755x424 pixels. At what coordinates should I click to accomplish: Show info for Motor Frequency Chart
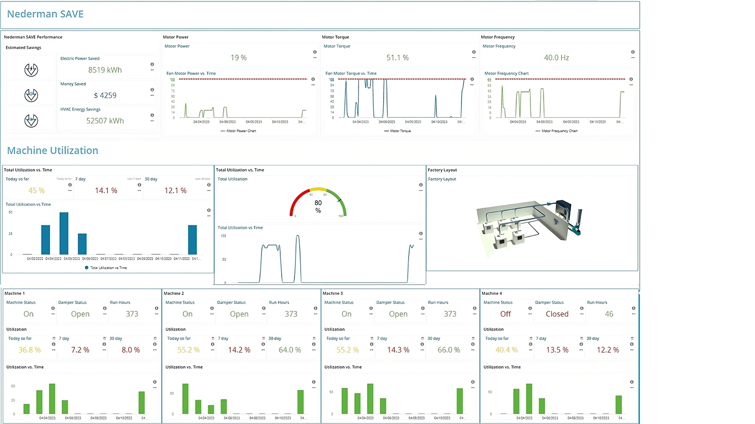[x=631, y=80]
